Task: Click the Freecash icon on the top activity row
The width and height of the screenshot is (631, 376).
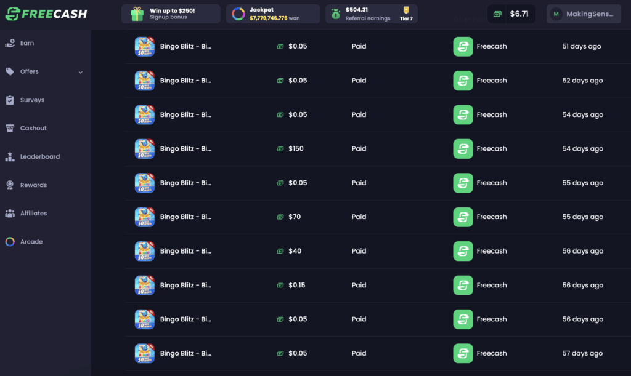Action: [x=463, y=46]
